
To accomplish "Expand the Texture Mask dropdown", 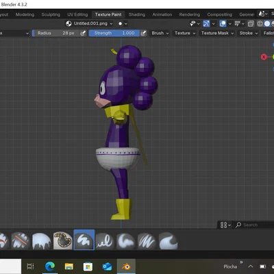I will (x=217, y=33).
